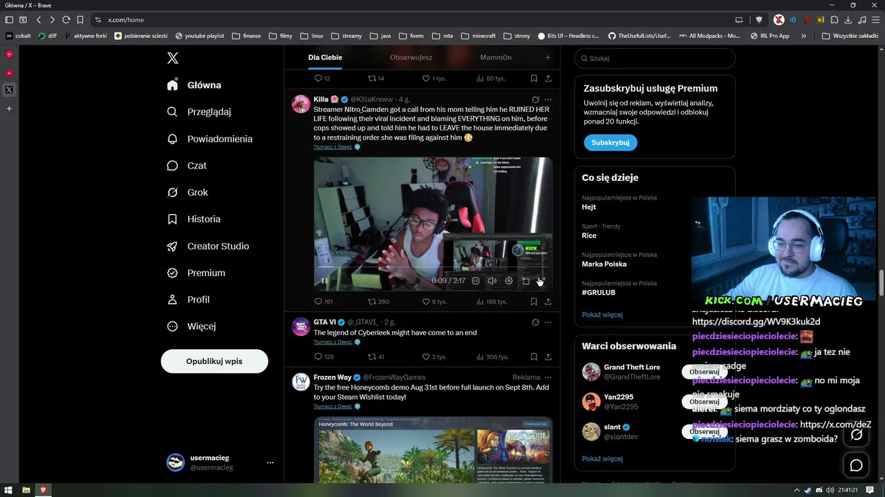Pause the Nitro_Camden video

pyautogui.click(x=324, y=281)
